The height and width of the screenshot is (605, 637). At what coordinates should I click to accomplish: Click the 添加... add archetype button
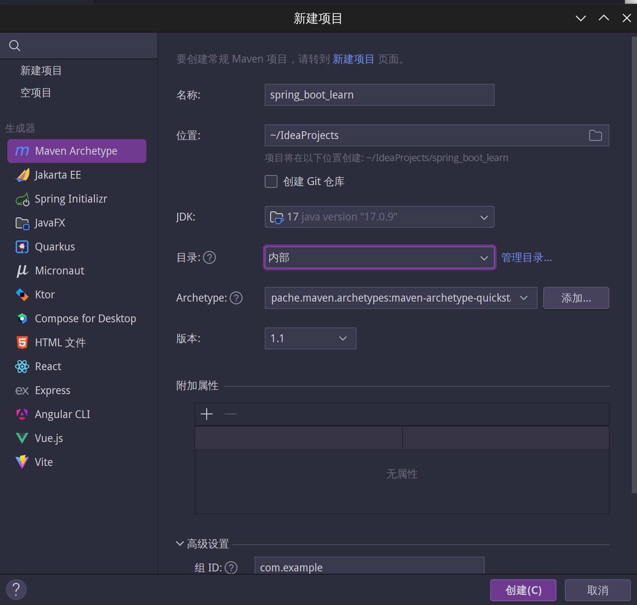click(x=576, y=298)
